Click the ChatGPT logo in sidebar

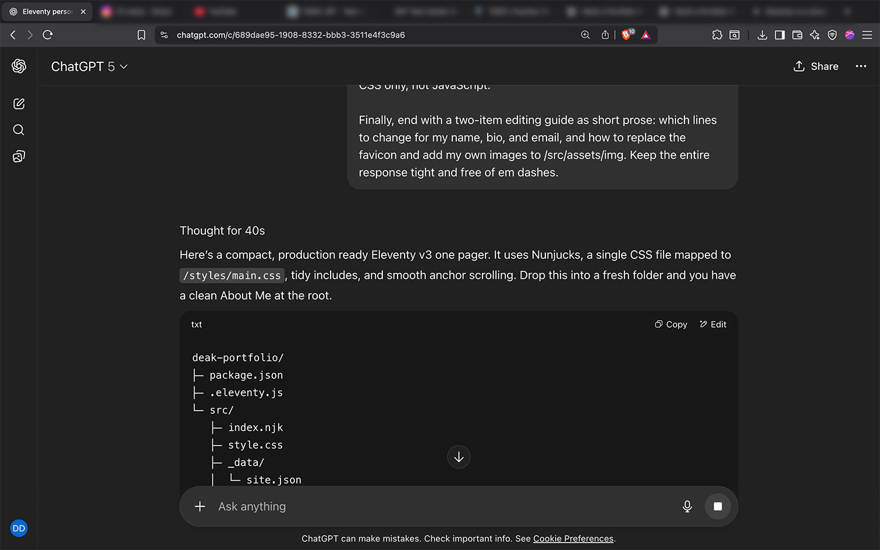[x=19, y=66]
